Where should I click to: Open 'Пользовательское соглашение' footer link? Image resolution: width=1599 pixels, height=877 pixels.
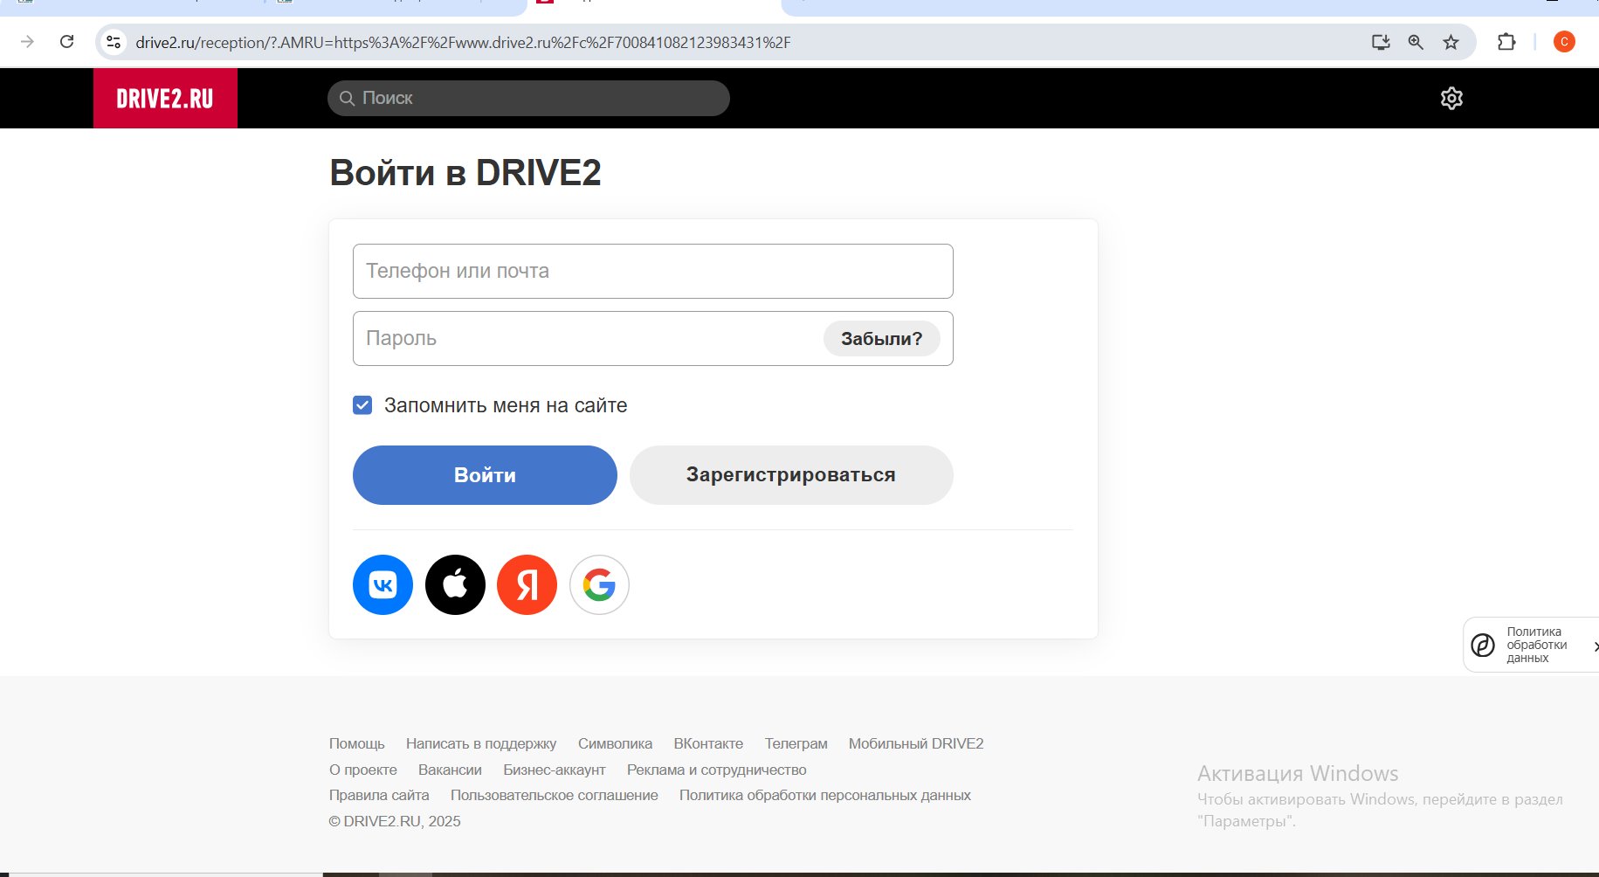point(555,795)
